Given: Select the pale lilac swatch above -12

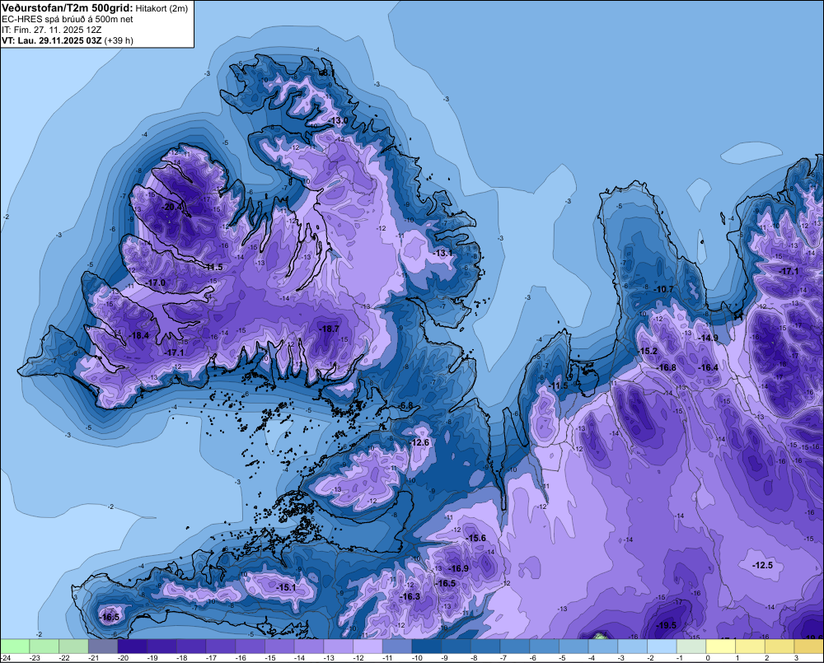Looking at the screenshot, I should pyautogui.click(x=368, y=647).
